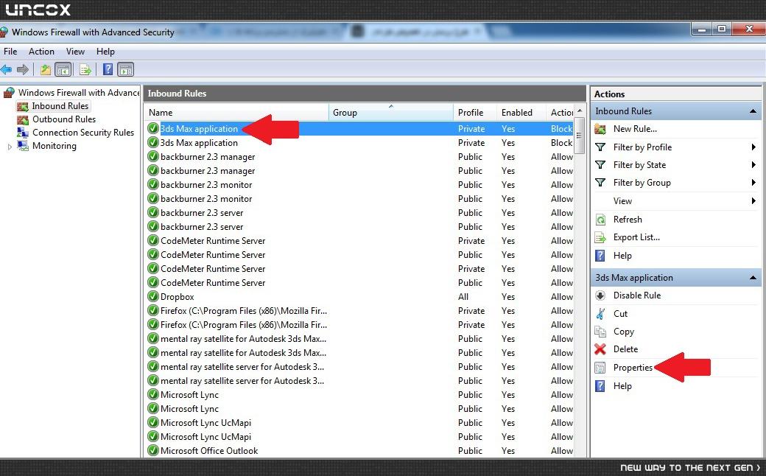Click the Help icon under 3ds Max application
Image resolution: width=766 pixels, height=476 pixels.
pos(600,387)
